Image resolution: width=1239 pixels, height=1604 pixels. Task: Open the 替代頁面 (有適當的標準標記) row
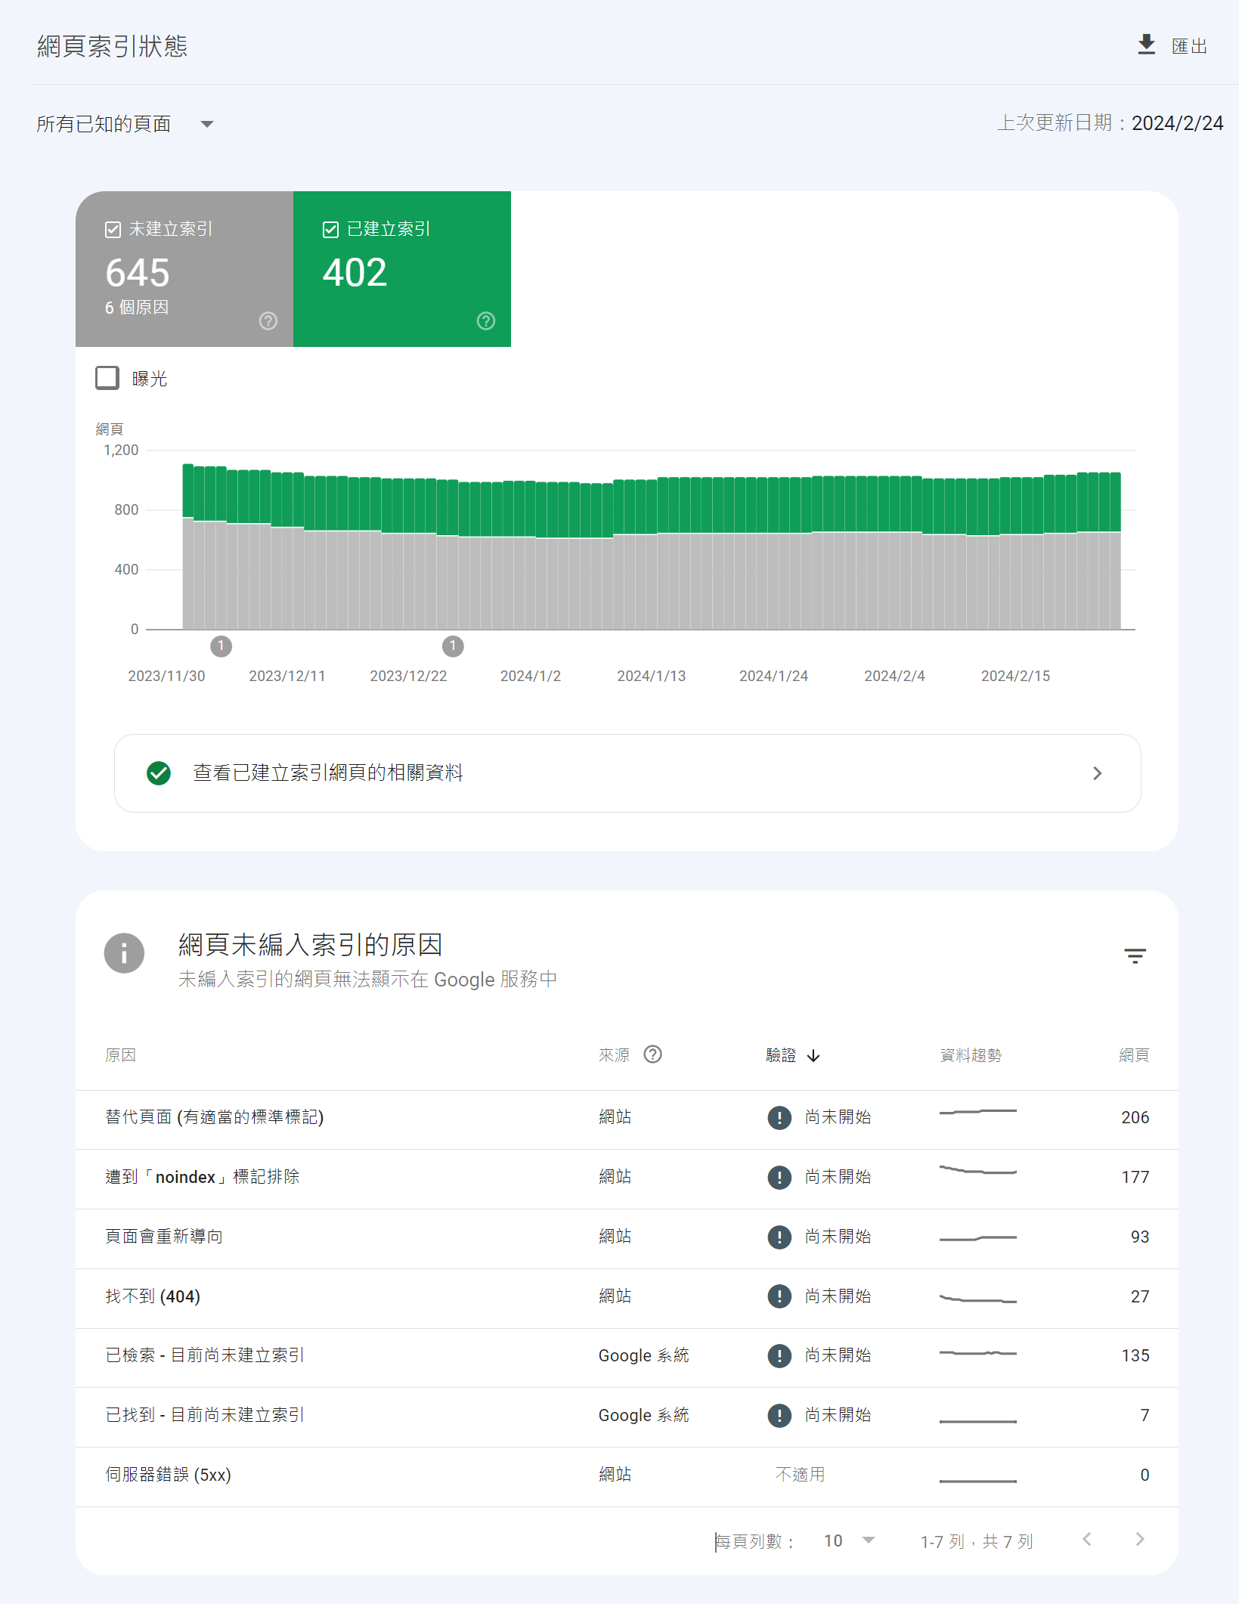pos(215,1117)
